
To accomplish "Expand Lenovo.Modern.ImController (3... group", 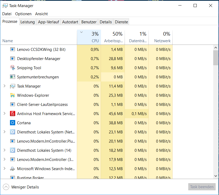I will (4, 159).
